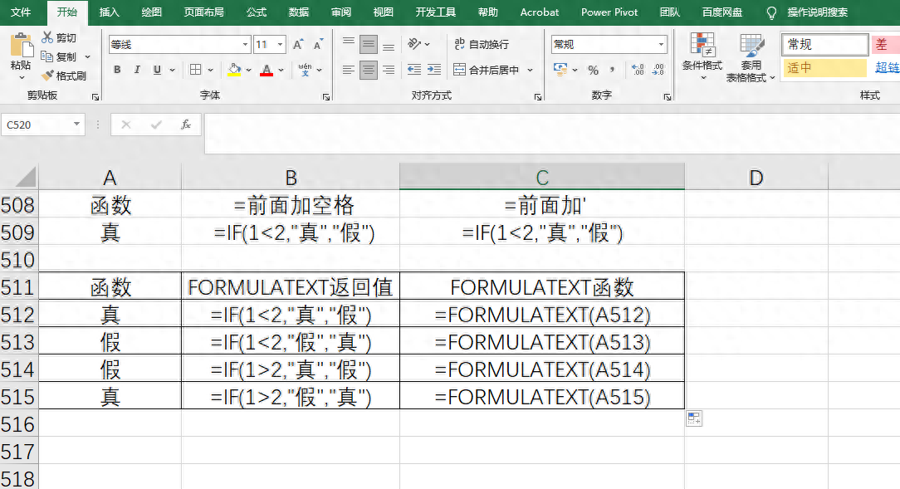Open the text orientation tool
The width and height of the screenshot is (900, 489).
[414, 44]
